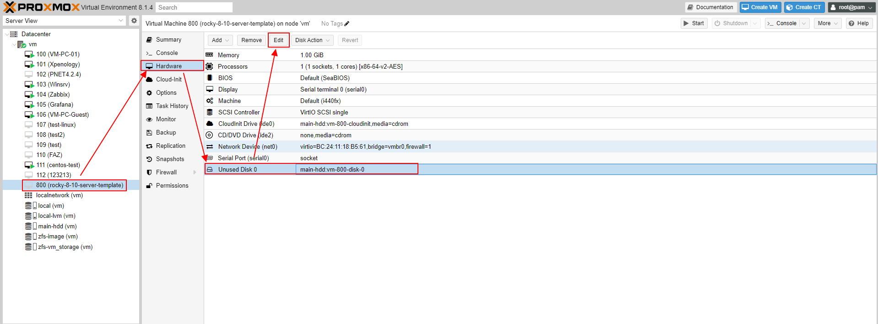Collapse the vm node in the tree
The image size is (878, 324).
(14, 44)
